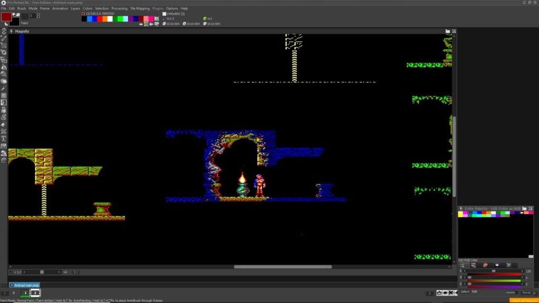The image size is (539, 303).
Task: Open the Layers menu
Action: (75, 8)
